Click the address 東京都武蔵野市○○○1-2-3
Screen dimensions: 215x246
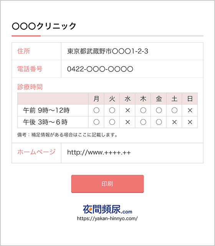107,51
